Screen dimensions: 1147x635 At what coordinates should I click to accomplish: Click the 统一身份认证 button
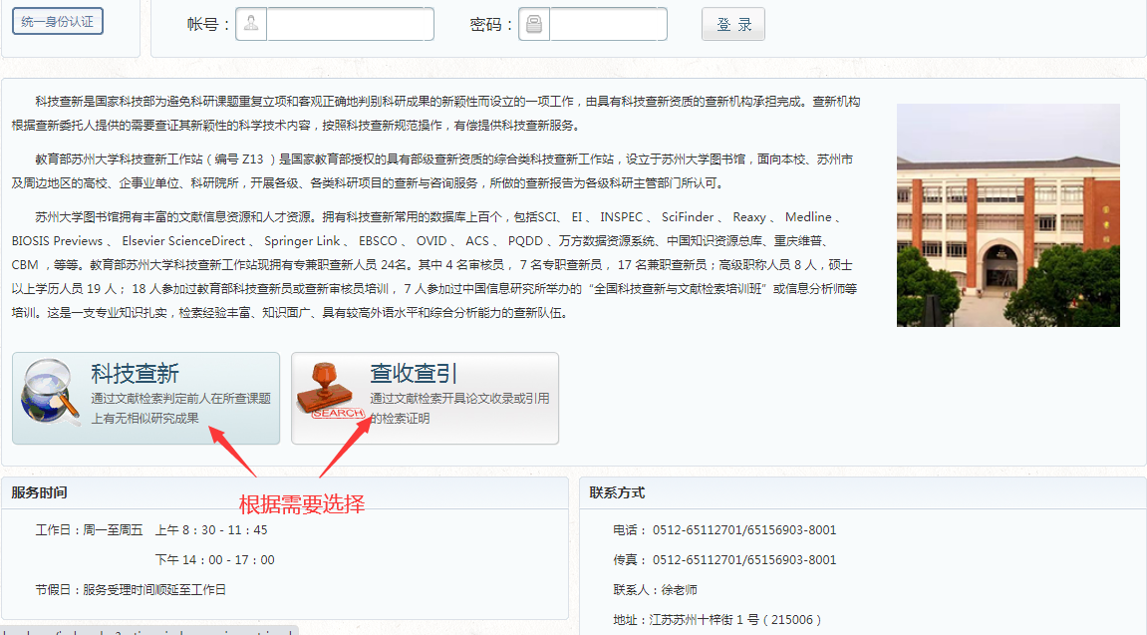tap(58, 21)
